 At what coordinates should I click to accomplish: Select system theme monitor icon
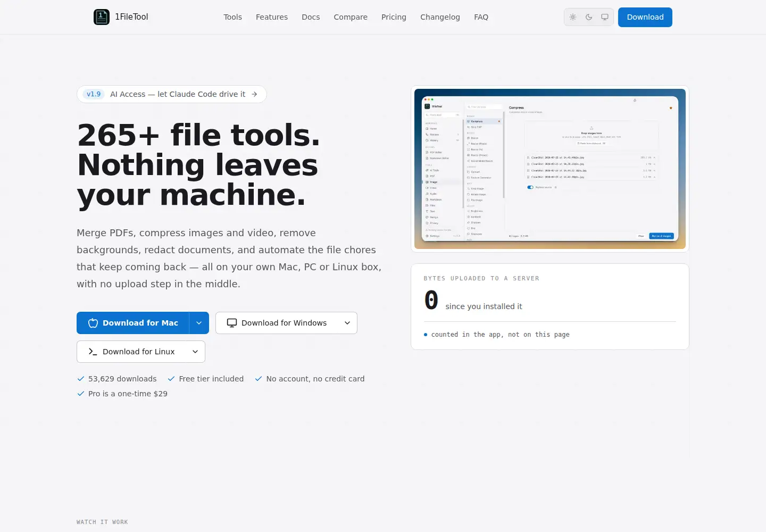point(605,17)
